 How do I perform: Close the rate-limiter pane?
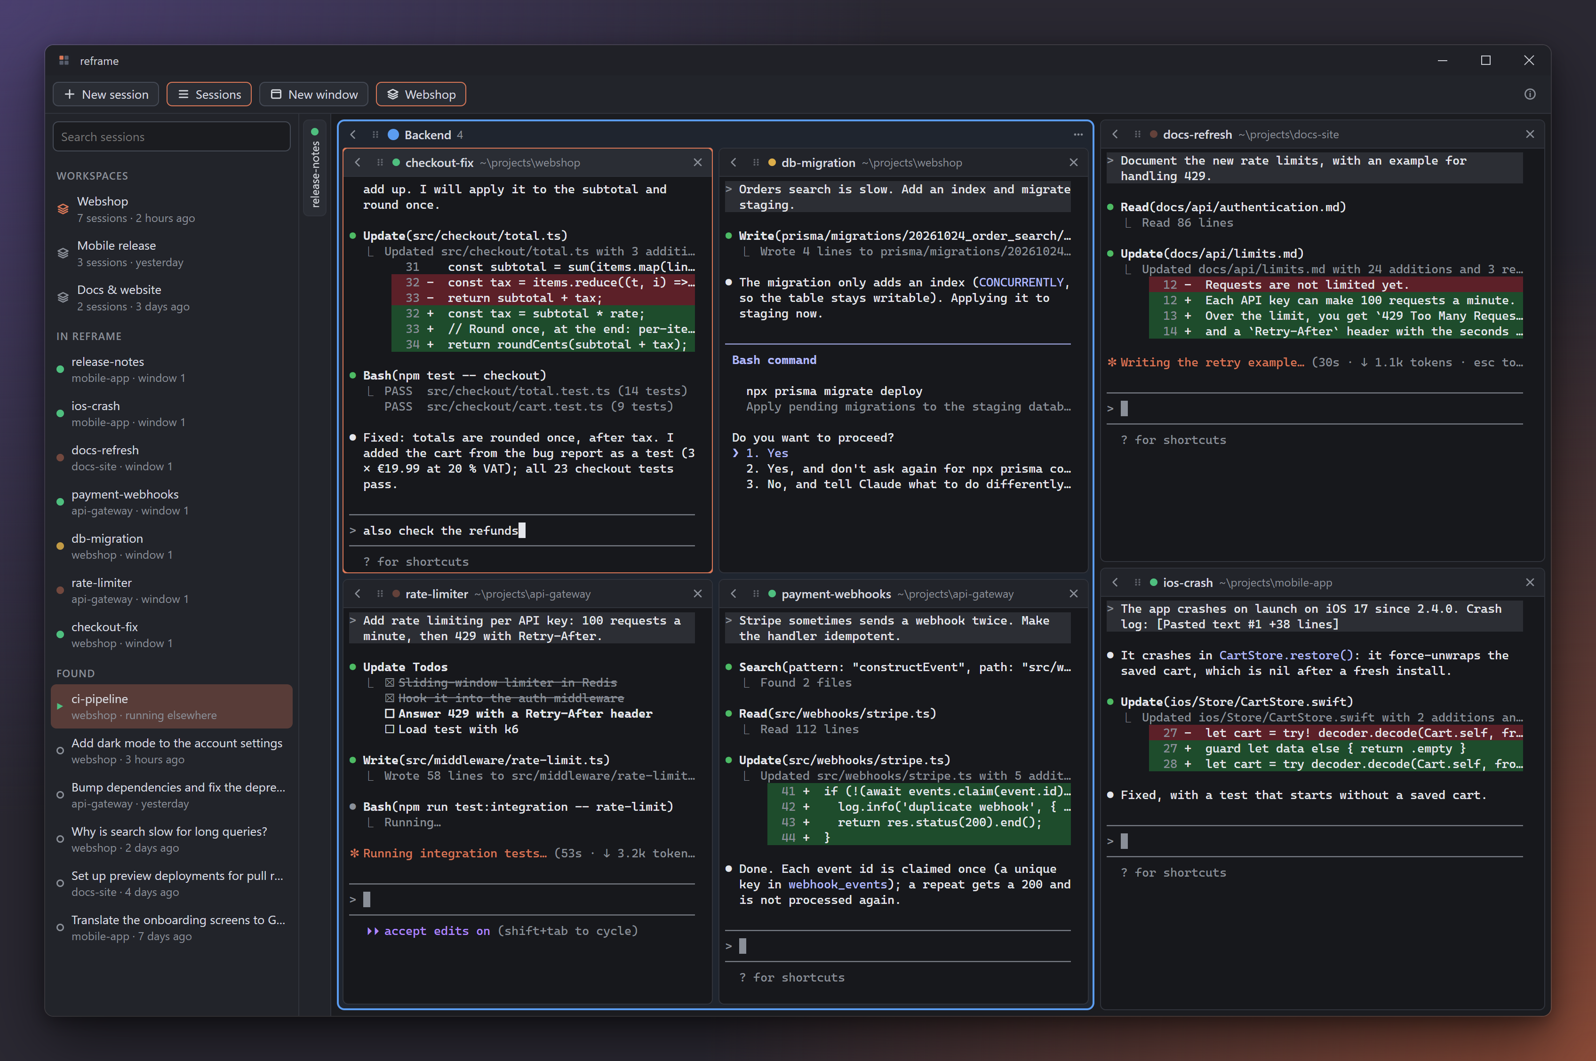tap(698, 594)
